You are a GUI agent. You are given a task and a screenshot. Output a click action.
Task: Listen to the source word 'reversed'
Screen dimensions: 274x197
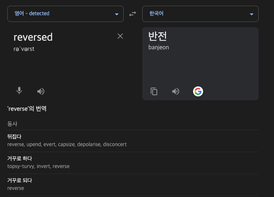[41, 91]
